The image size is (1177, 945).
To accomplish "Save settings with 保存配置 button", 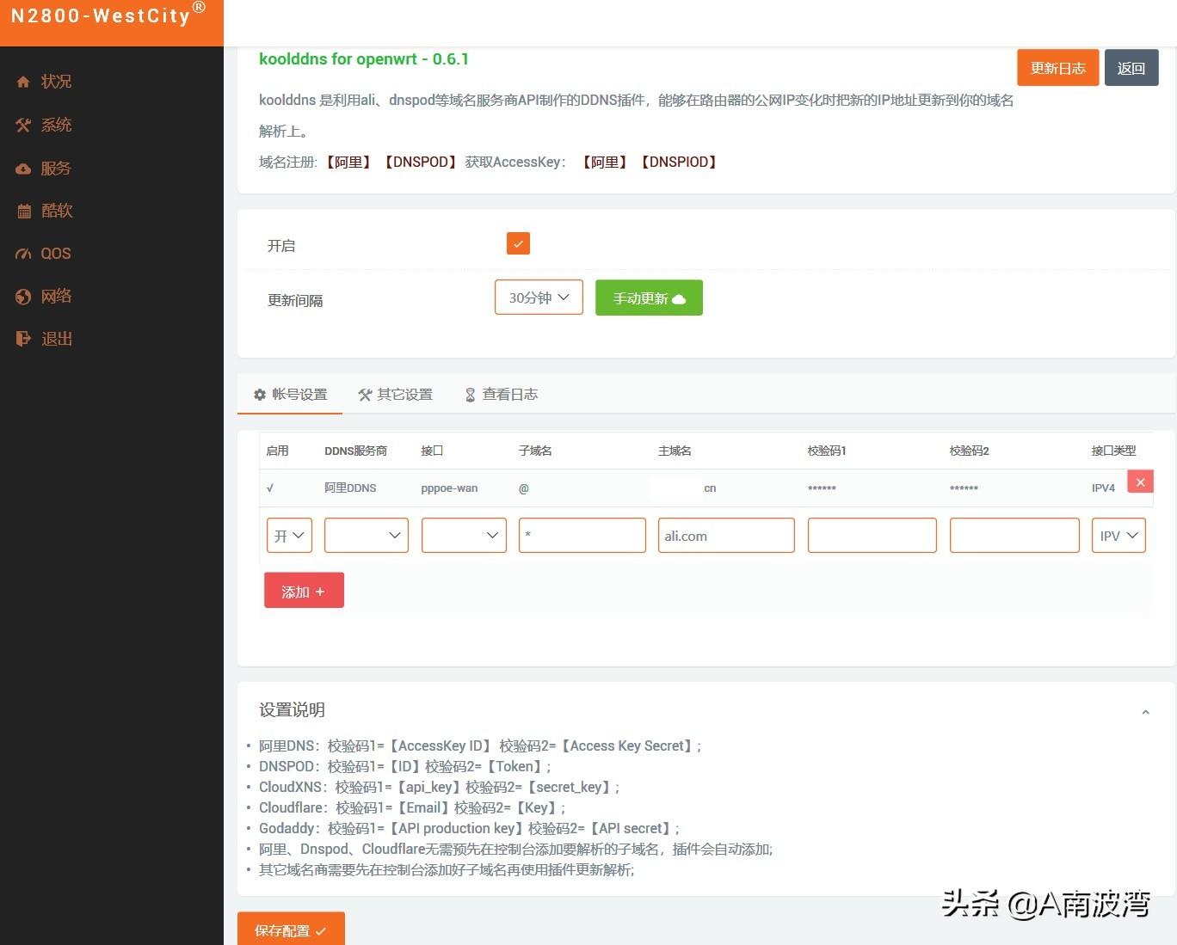I will point(291,930).
